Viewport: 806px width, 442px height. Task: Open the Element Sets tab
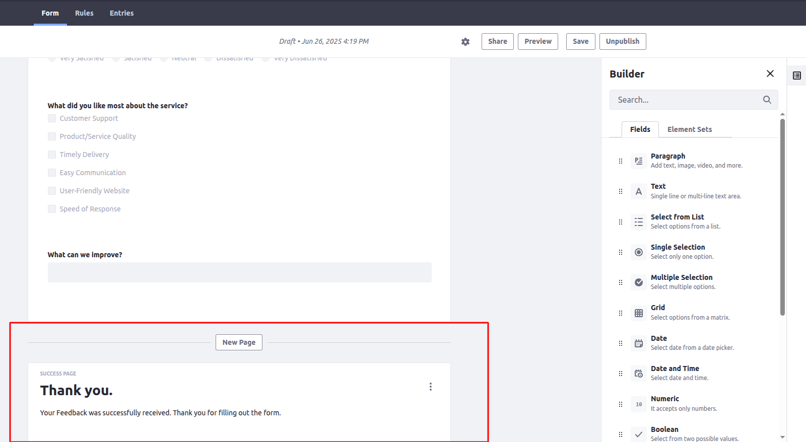pyautogui.click(x=690, y=129)
